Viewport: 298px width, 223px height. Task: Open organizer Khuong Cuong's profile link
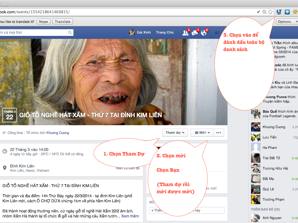[58, 133]
